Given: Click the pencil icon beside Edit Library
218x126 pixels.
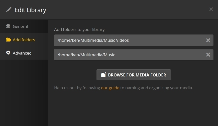Looking at the screenshot, I should [9, 10].
